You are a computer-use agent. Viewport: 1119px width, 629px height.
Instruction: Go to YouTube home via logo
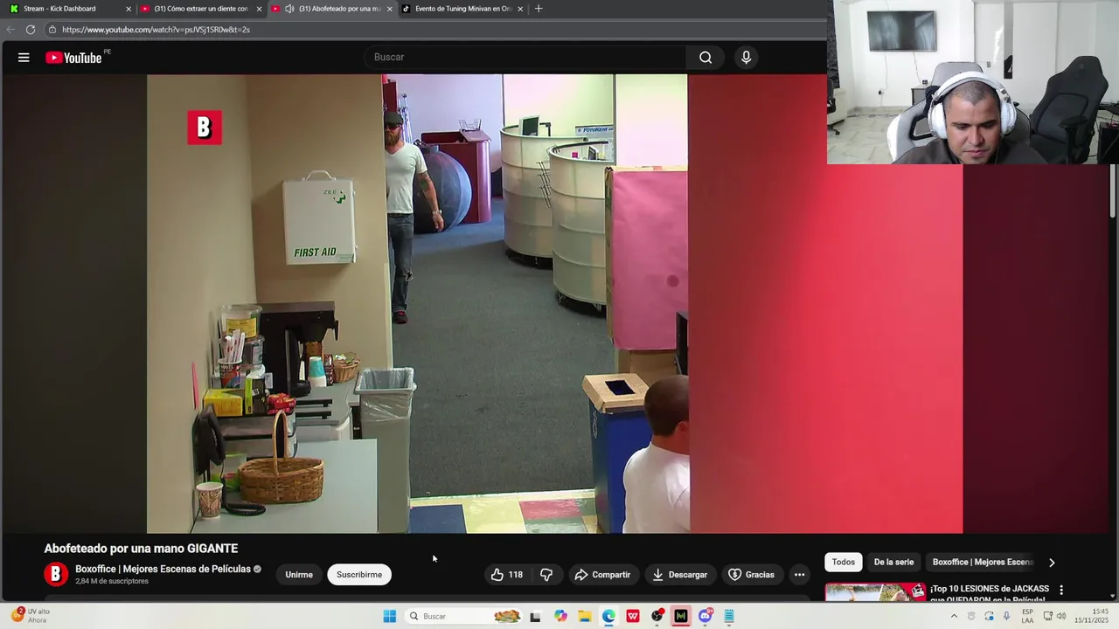(74, 58)
